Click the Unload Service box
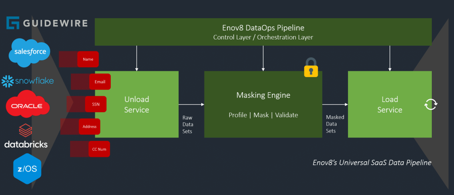 tap(137, 104)
